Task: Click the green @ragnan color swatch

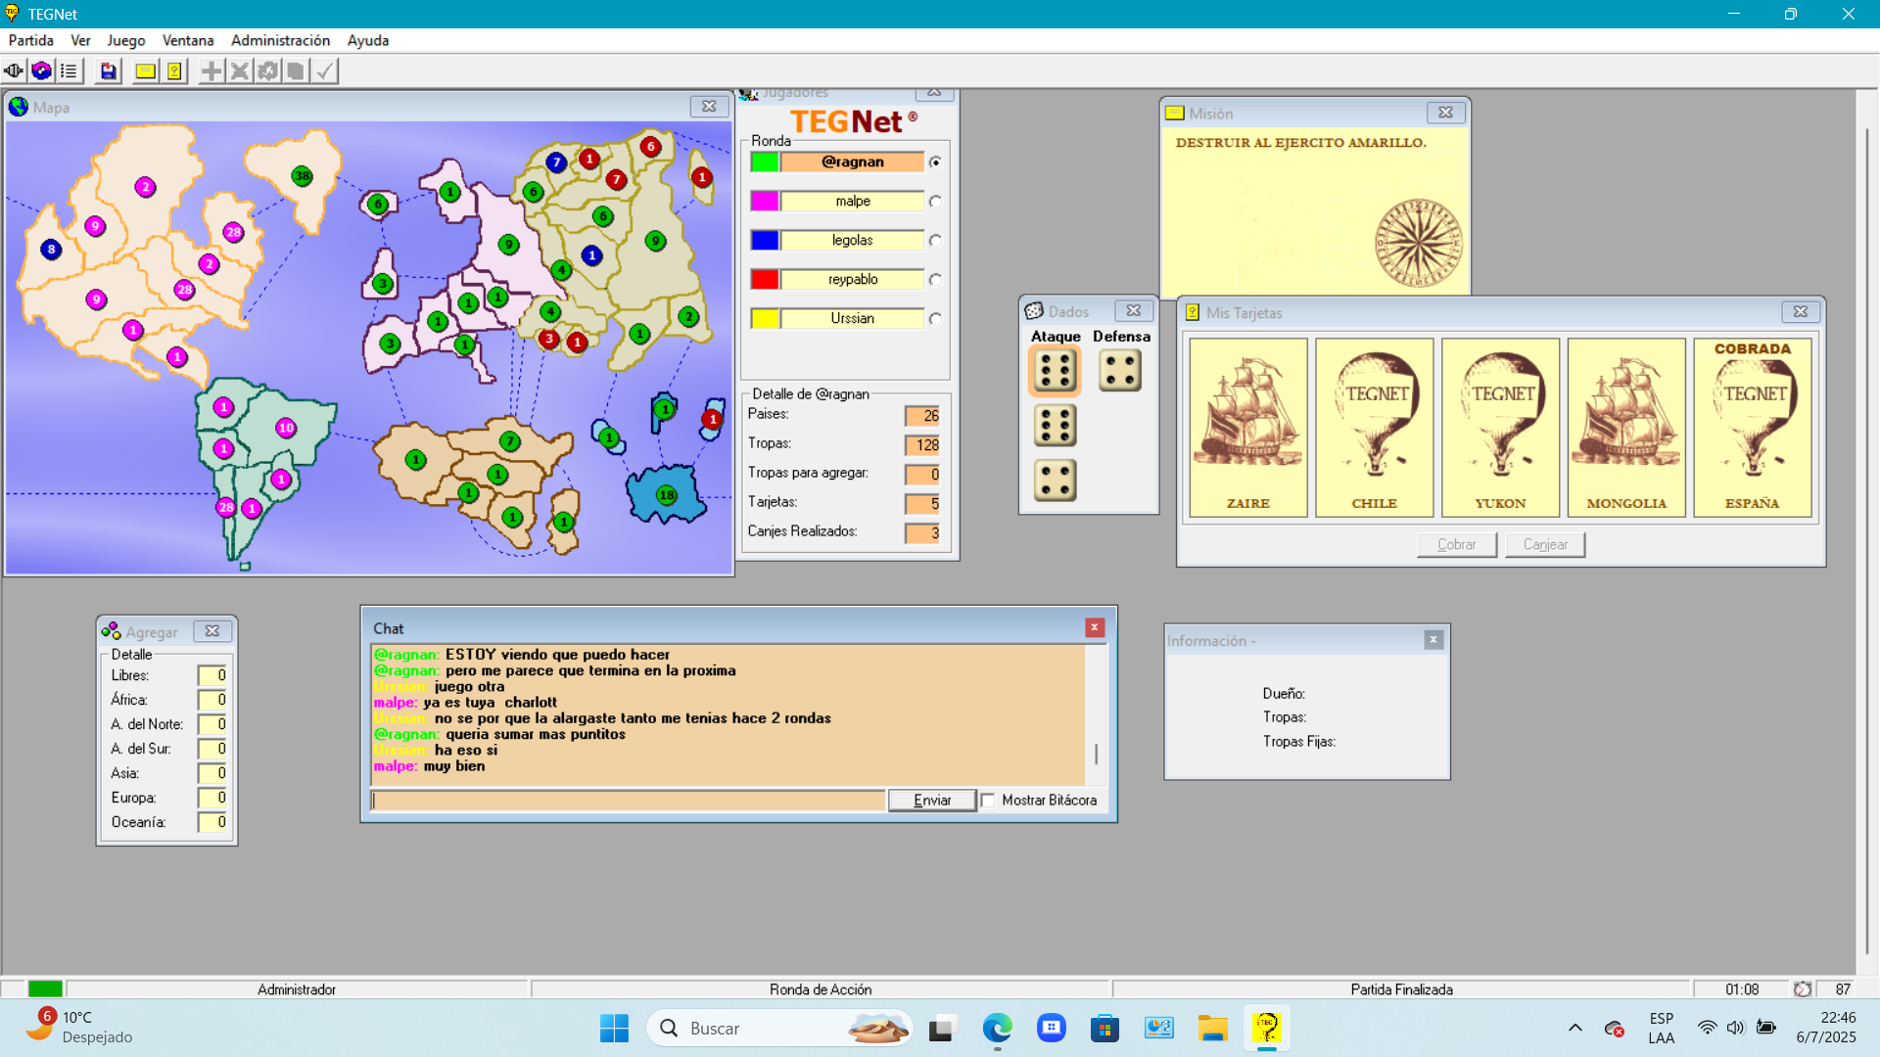Action: pos(765,162)
